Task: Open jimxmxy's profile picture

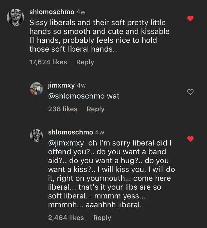Action: click(36, 89)
